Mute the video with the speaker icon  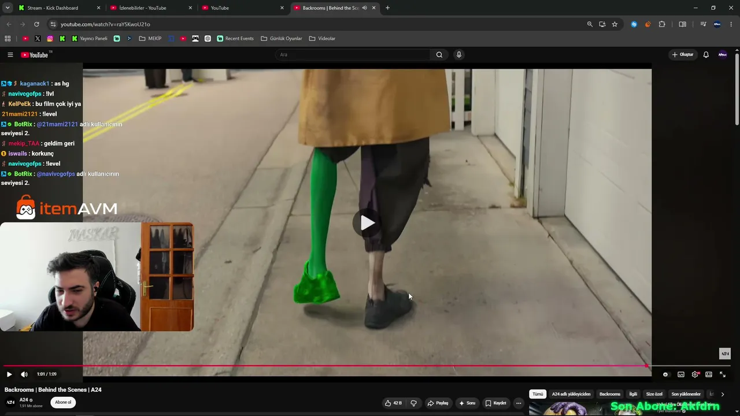tap(24, 374)
